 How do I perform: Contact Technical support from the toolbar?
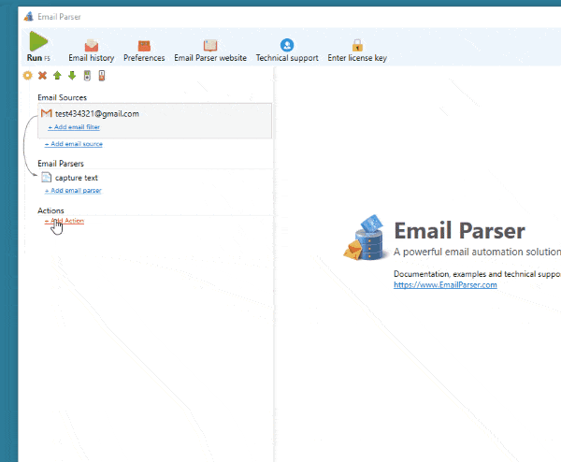pos(287,51)
